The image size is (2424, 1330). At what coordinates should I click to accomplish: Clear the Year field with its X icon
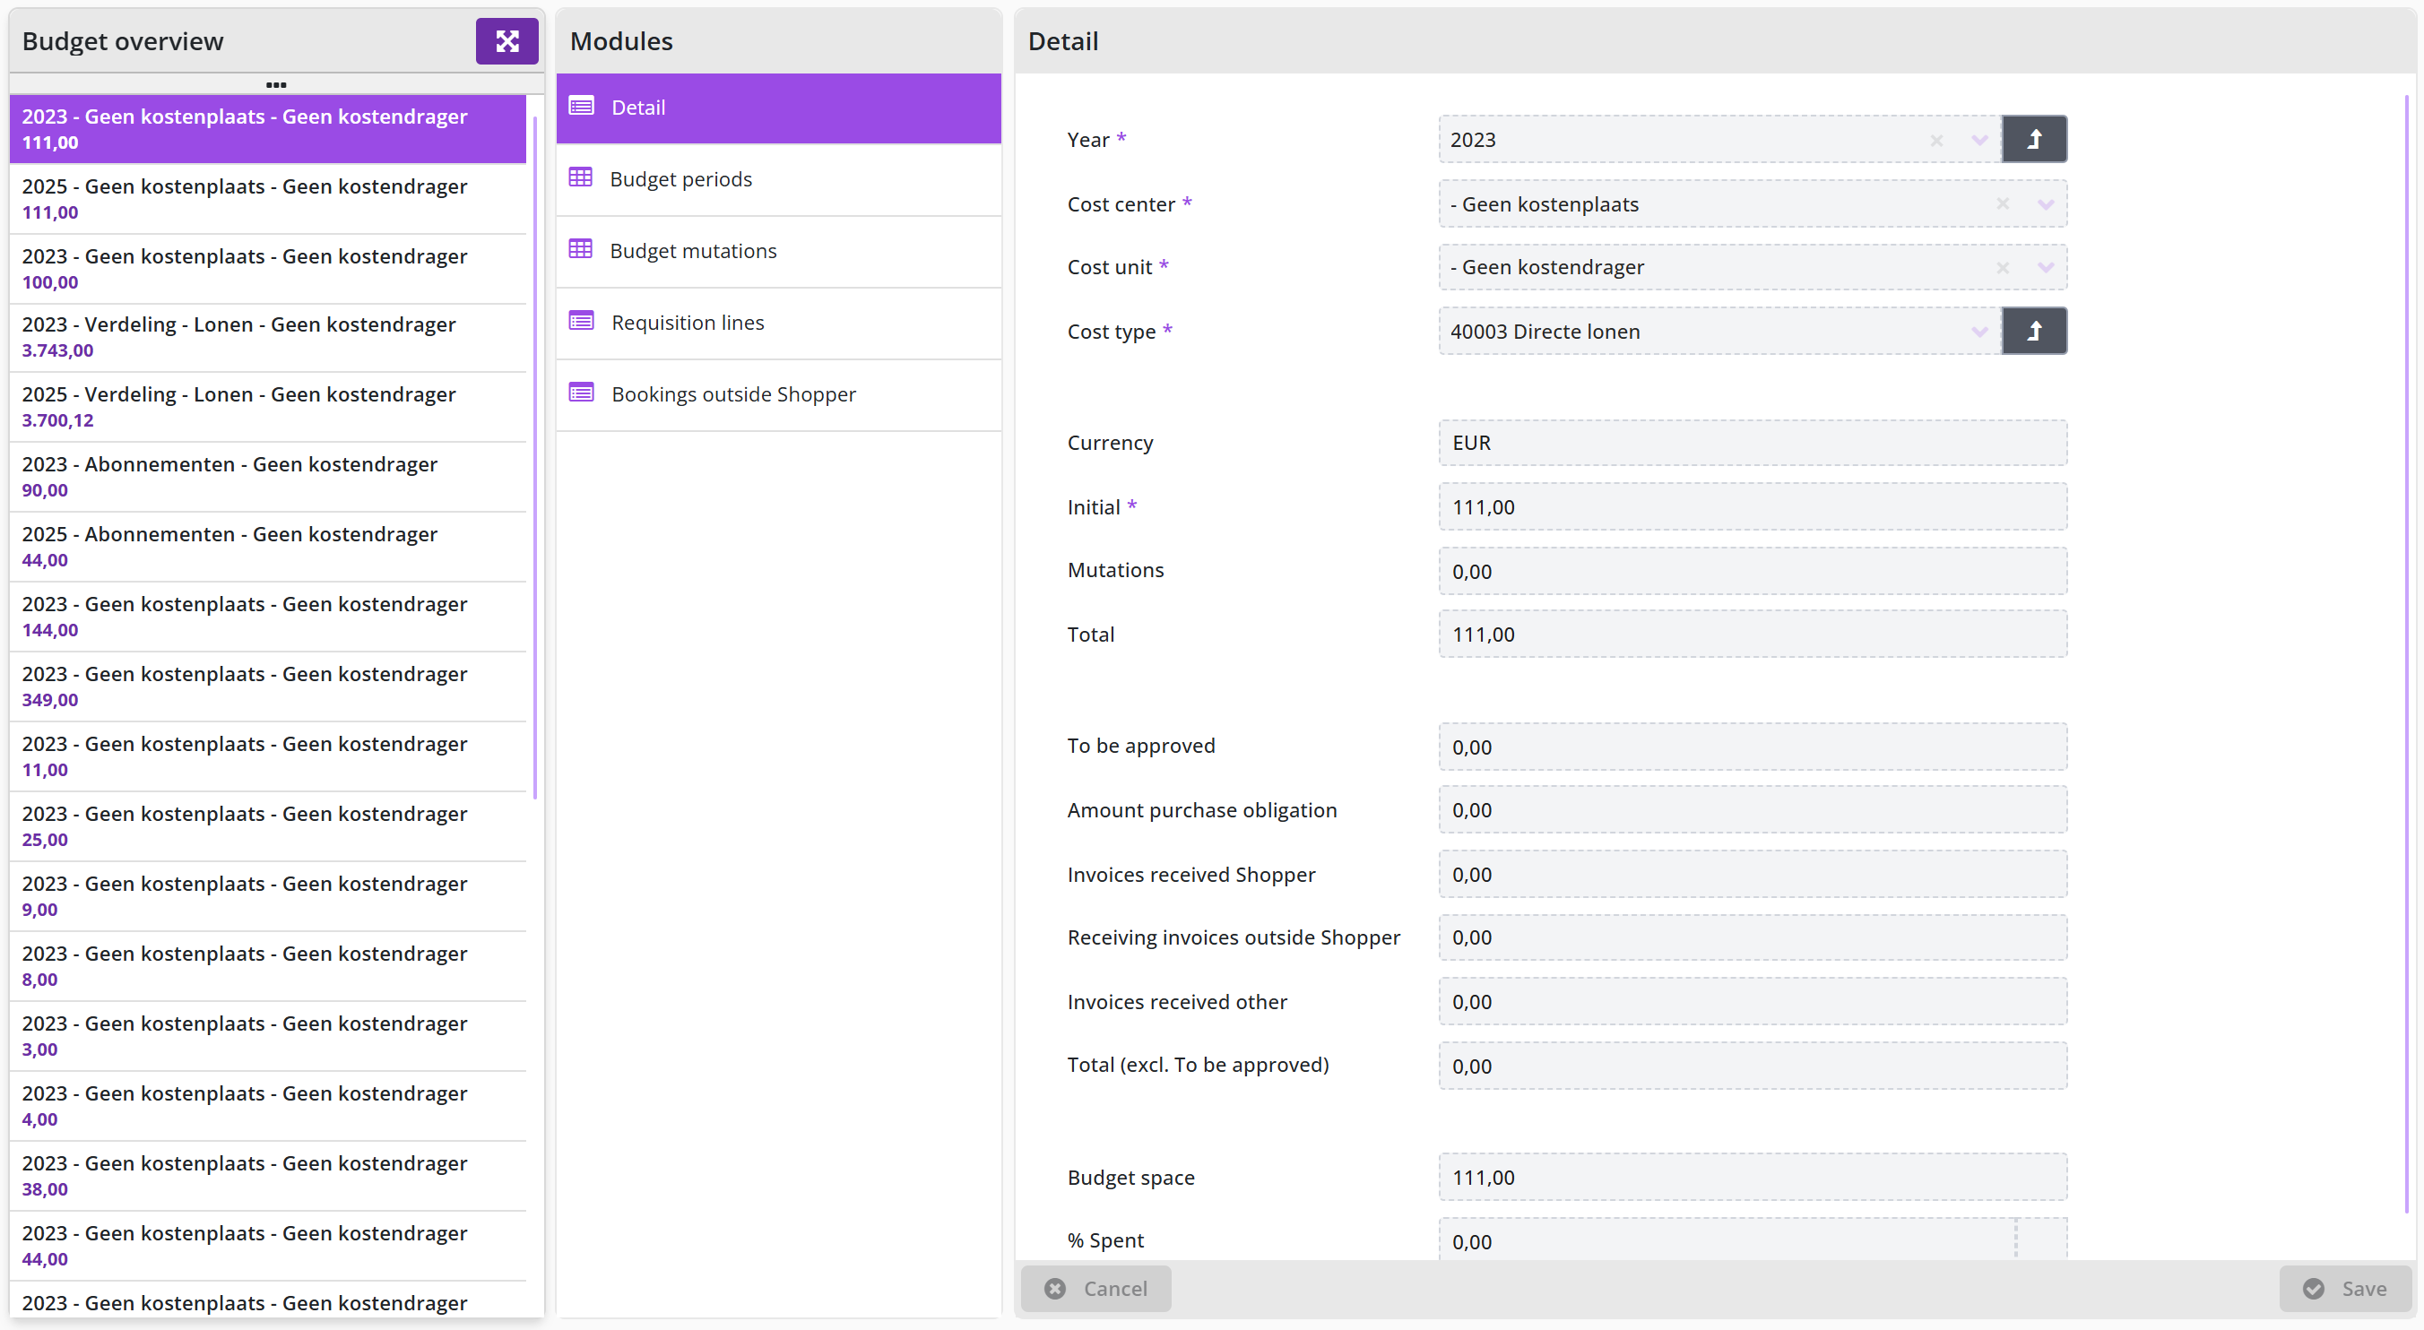[1936, 140]
